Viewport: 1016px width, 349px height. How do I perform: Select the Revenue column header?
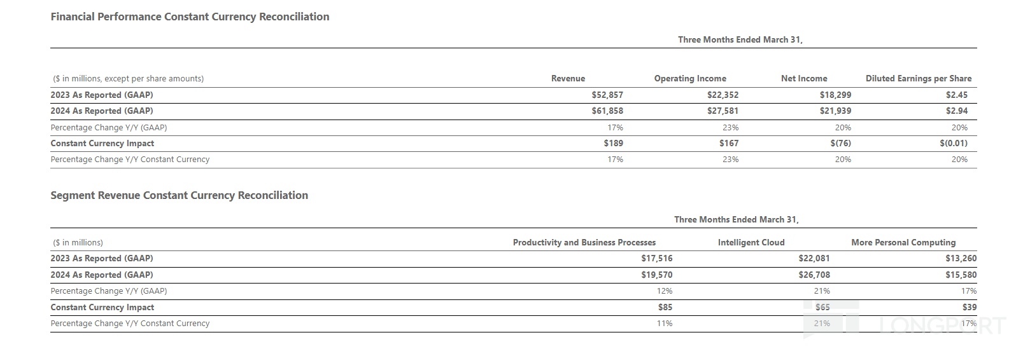pos(568,78)
